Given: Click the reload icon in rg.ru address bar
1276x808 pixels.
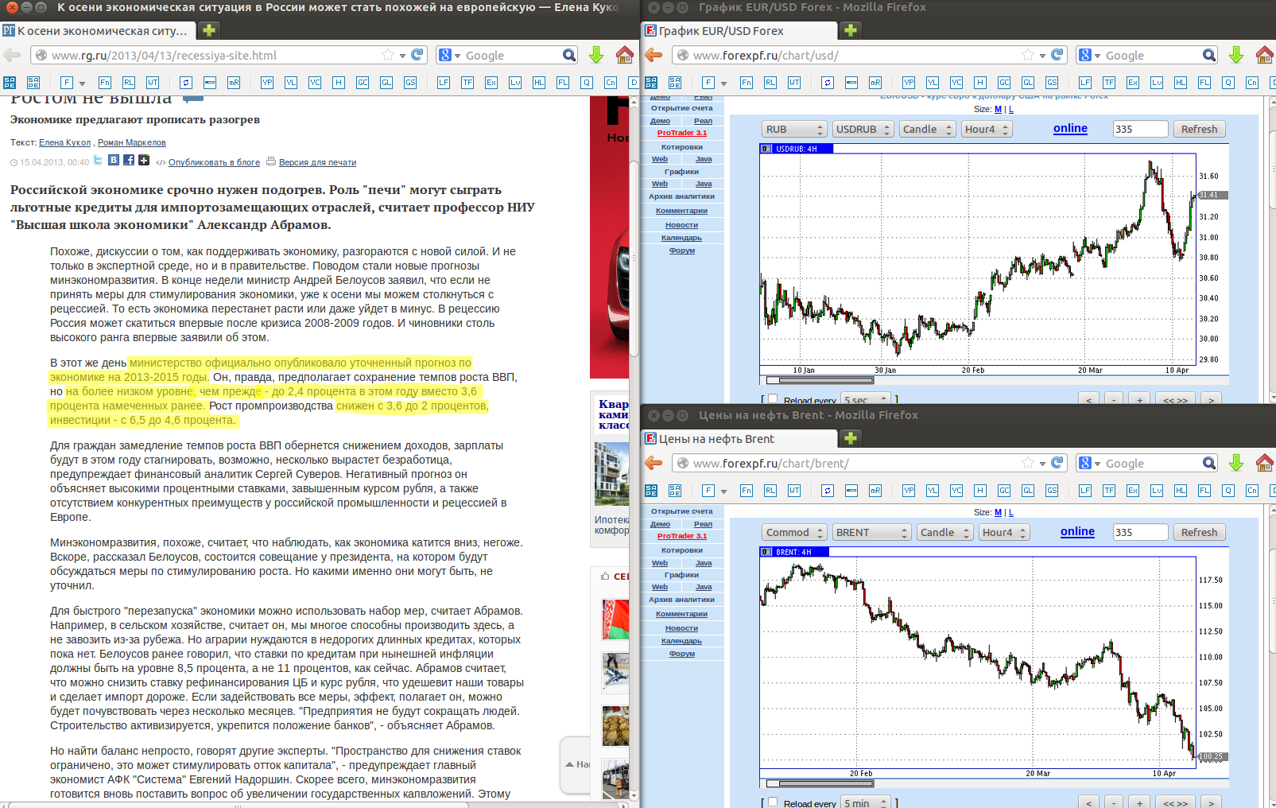Looking at the screenshot, I should [417, 55].
